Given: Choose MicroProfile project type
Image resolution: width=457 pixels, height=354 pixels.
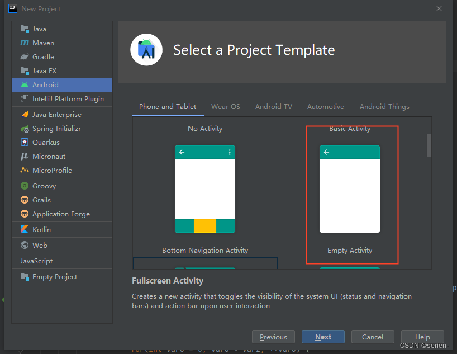Looking at the screenshot, I should [x=62, y=170].
